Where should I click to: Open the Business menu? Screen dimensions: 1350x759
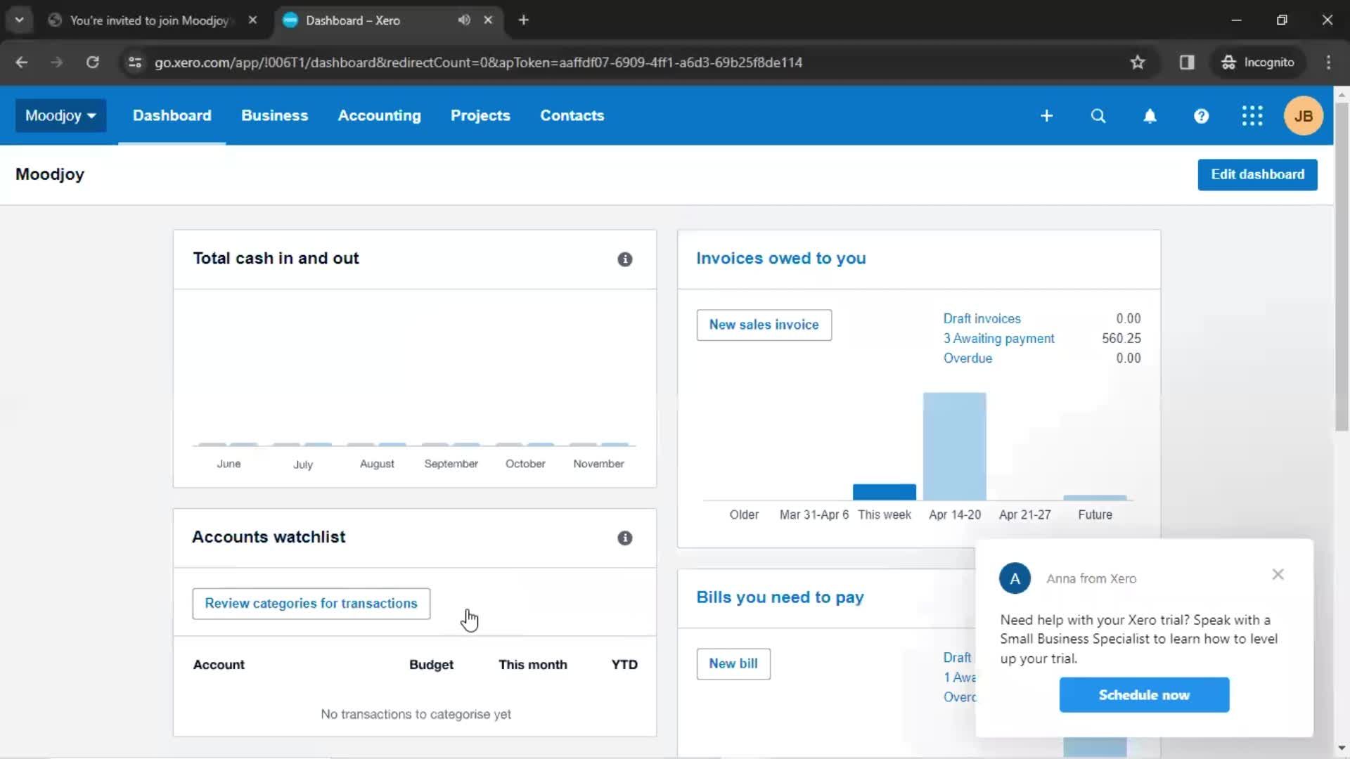[x=274, y=116]
